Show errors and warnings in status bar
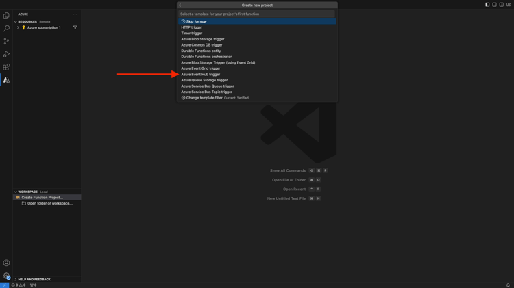The height and width of the screenshot is (288, 514). click(x=19, y=285)
